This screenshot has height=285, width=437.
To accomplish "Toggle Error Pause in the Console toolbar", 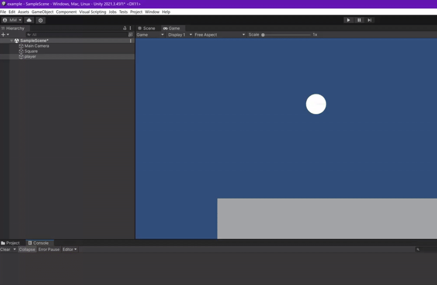I will [x=49, y=250].
